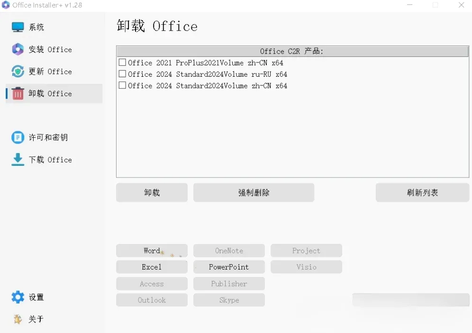Open the 系统 section
This screenshot has height=333, width=472.
click(54, 27)
